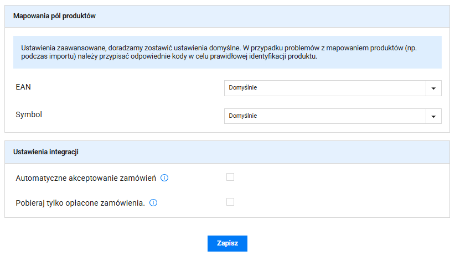Viewport: 455px width, 256px height.
Task: Click the Mapowania pól produktów header
Action: 55,17
